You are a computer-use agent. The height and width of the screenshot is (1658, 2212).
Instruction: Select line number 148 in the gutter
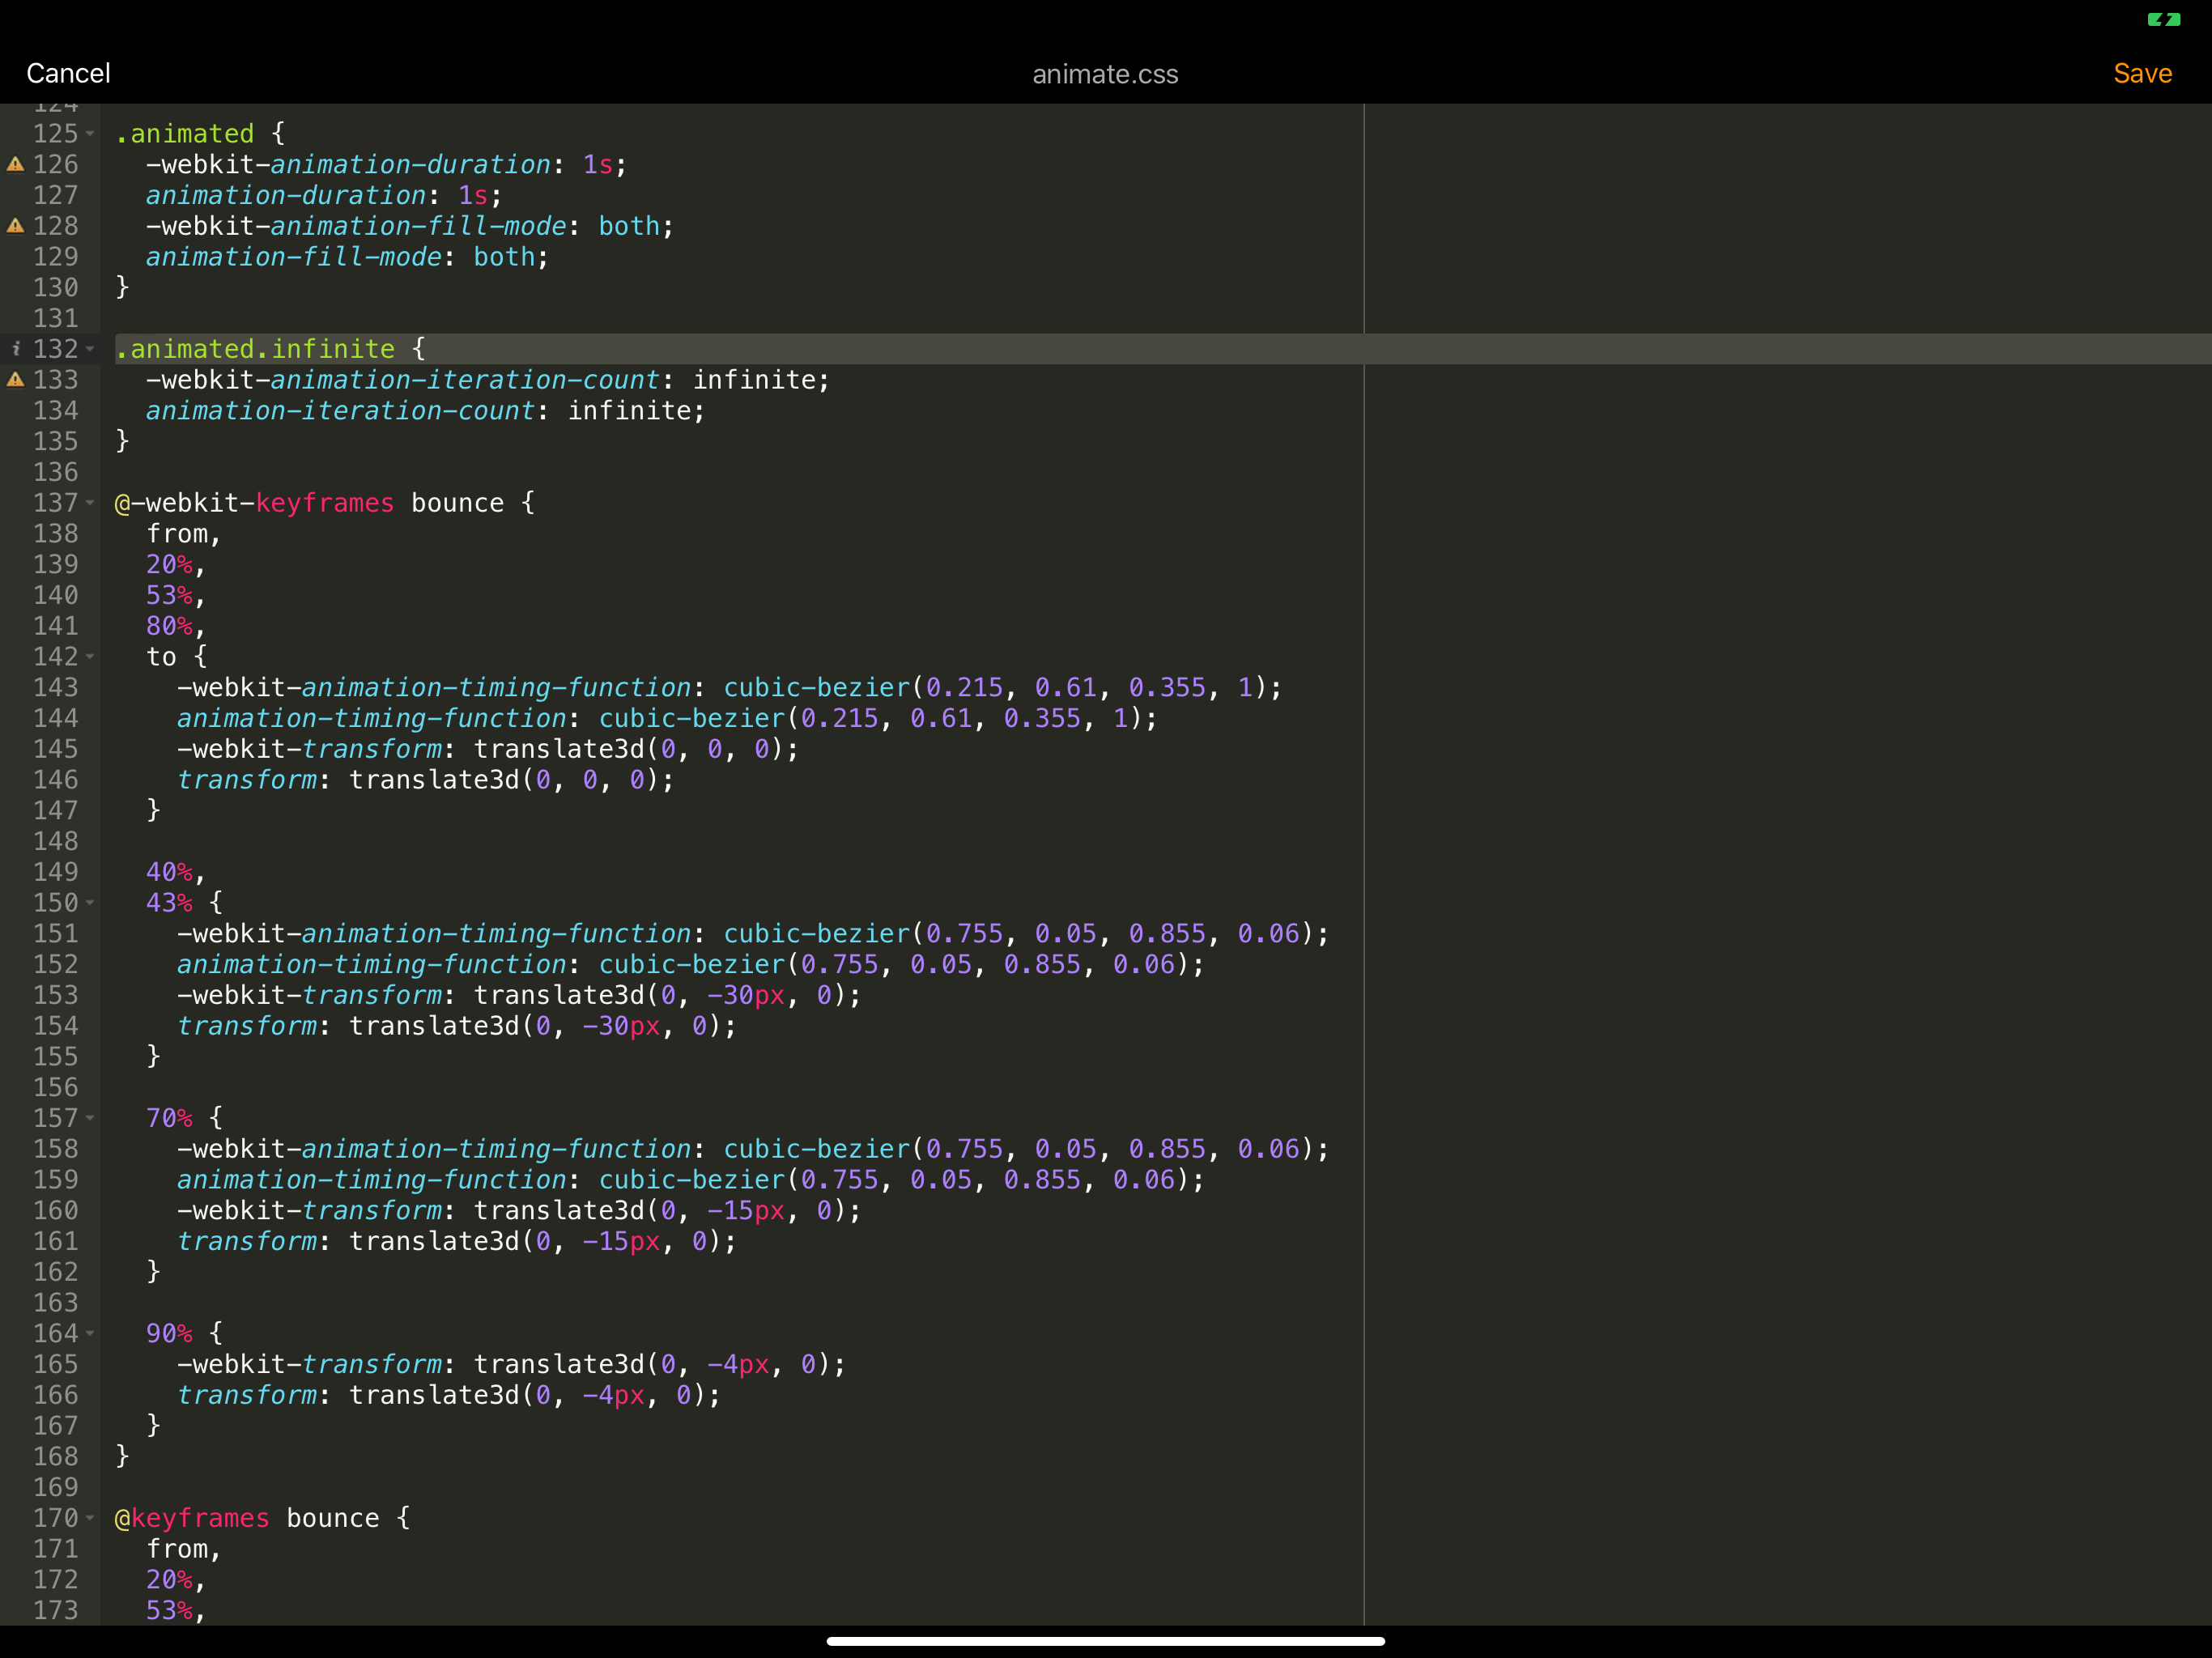[55, 841]
